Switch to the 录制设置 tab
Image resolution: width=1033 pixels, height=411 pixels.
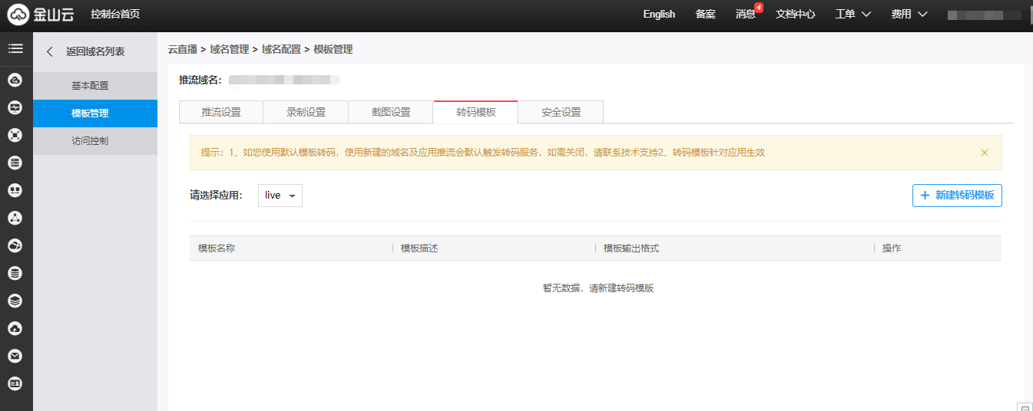pyautogui.click(x=306, y=112)
